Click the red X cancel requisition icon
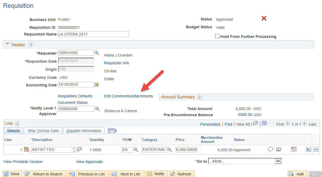Image resolution: width=322 pixels, height=177 pixels. click(264, 18)
